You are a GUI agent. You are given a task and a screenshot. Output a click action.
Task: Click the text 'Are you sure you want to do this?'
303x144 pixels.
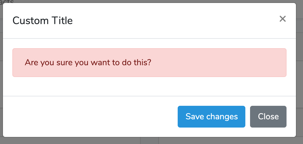pyautogui.click(x=88, y=63)
